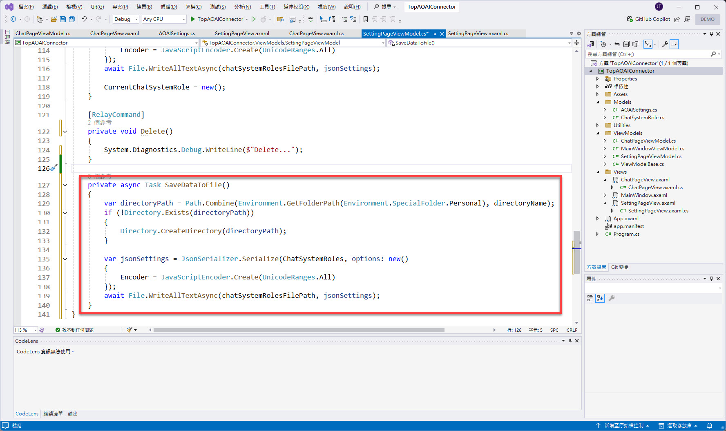
Task: Pin the Solution Explorer panel with auto-hide pushpin
Action: [712, 34]
